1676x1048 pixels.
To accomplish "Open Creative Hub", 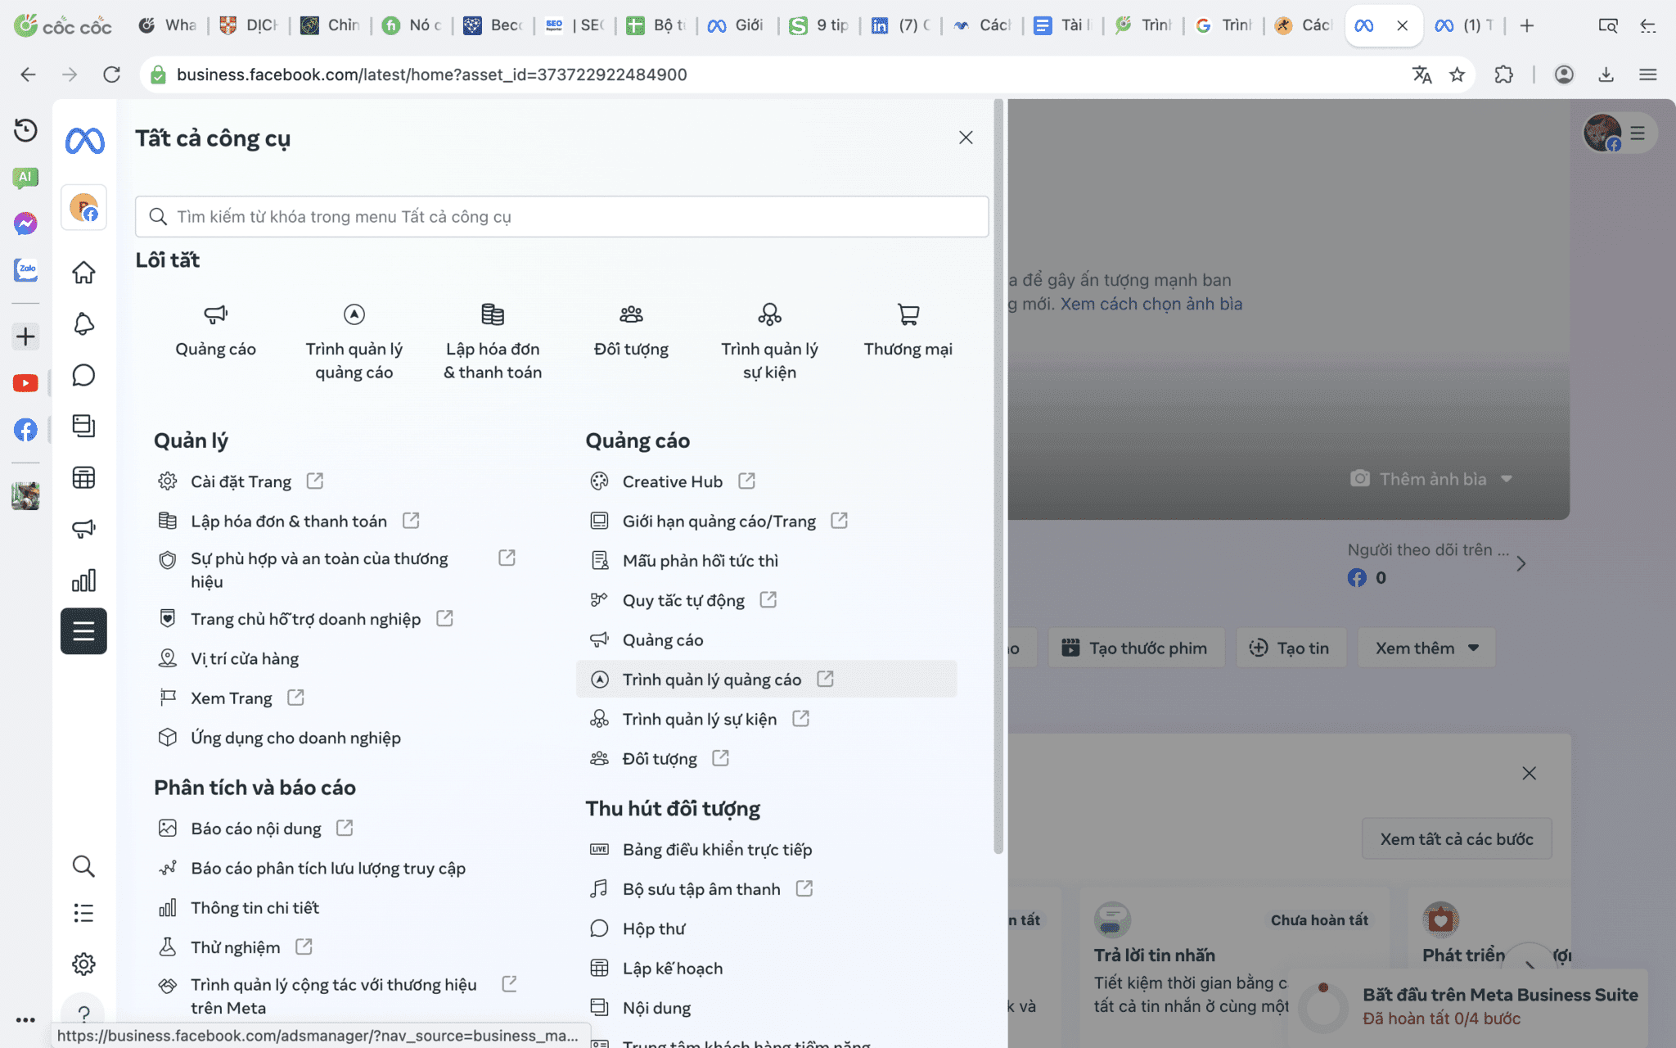I will pos(673,481).
